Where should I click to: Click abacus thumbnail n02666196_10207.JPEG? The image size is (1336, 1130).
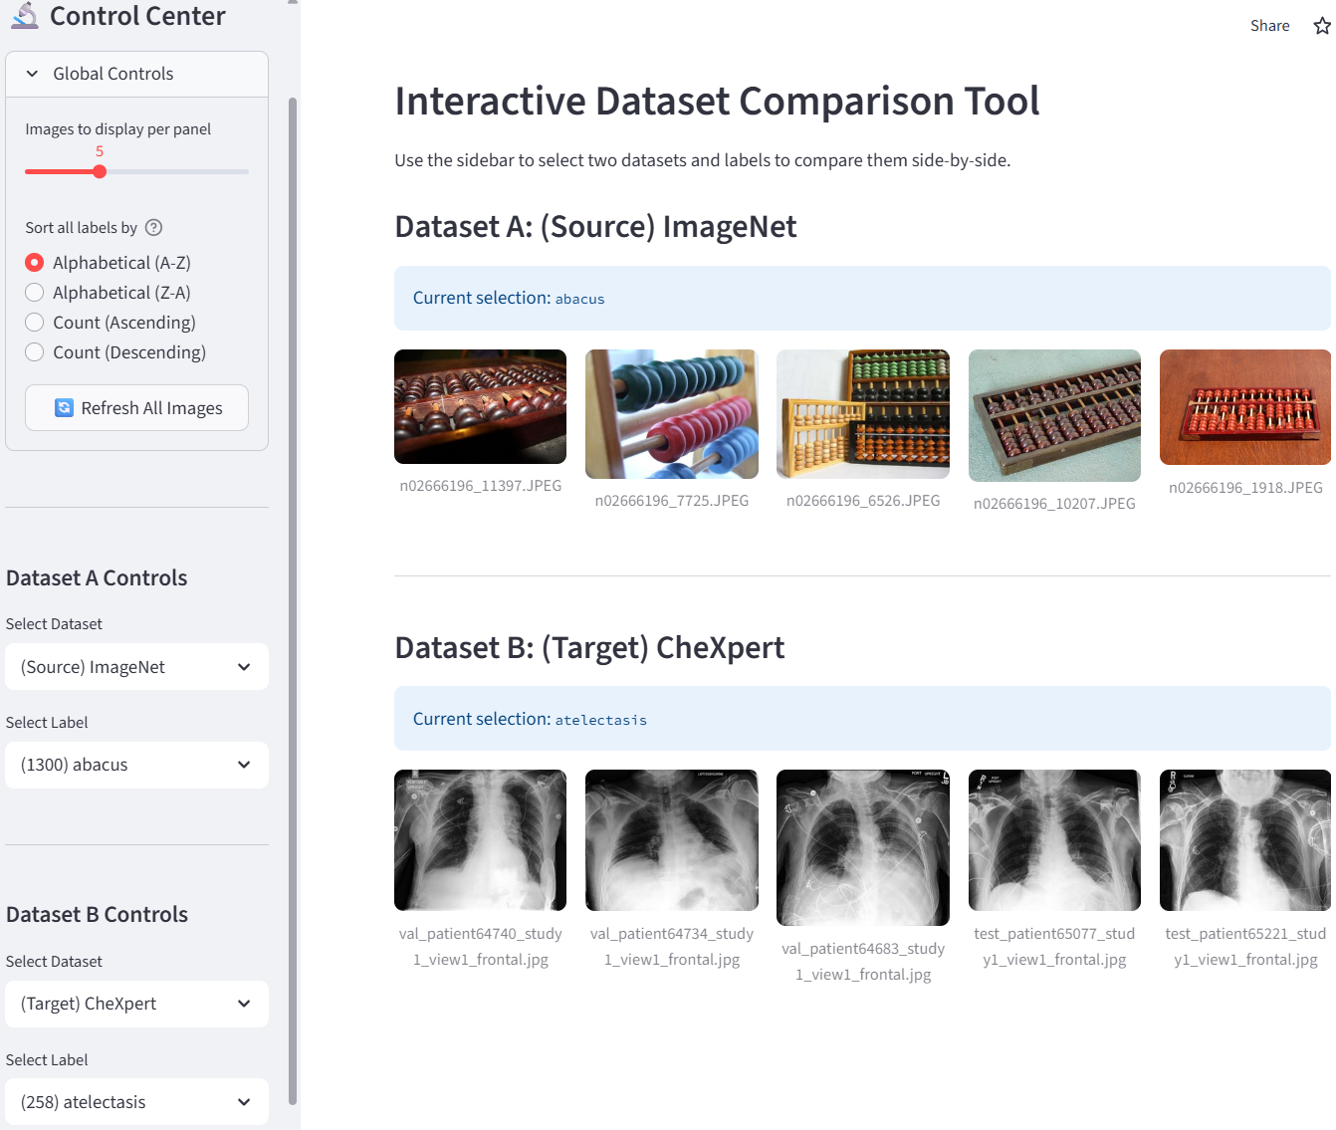click(x=1054, y=415)
